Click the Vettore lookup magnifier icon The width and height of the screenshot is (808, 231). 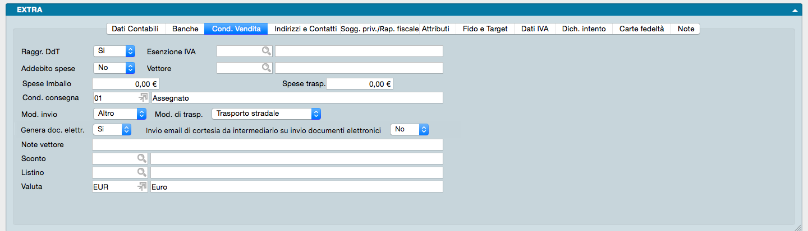click(x=266, y=68)
